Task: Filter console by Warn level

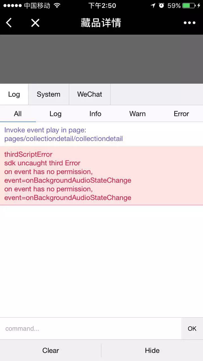Action: click(137, 114)
